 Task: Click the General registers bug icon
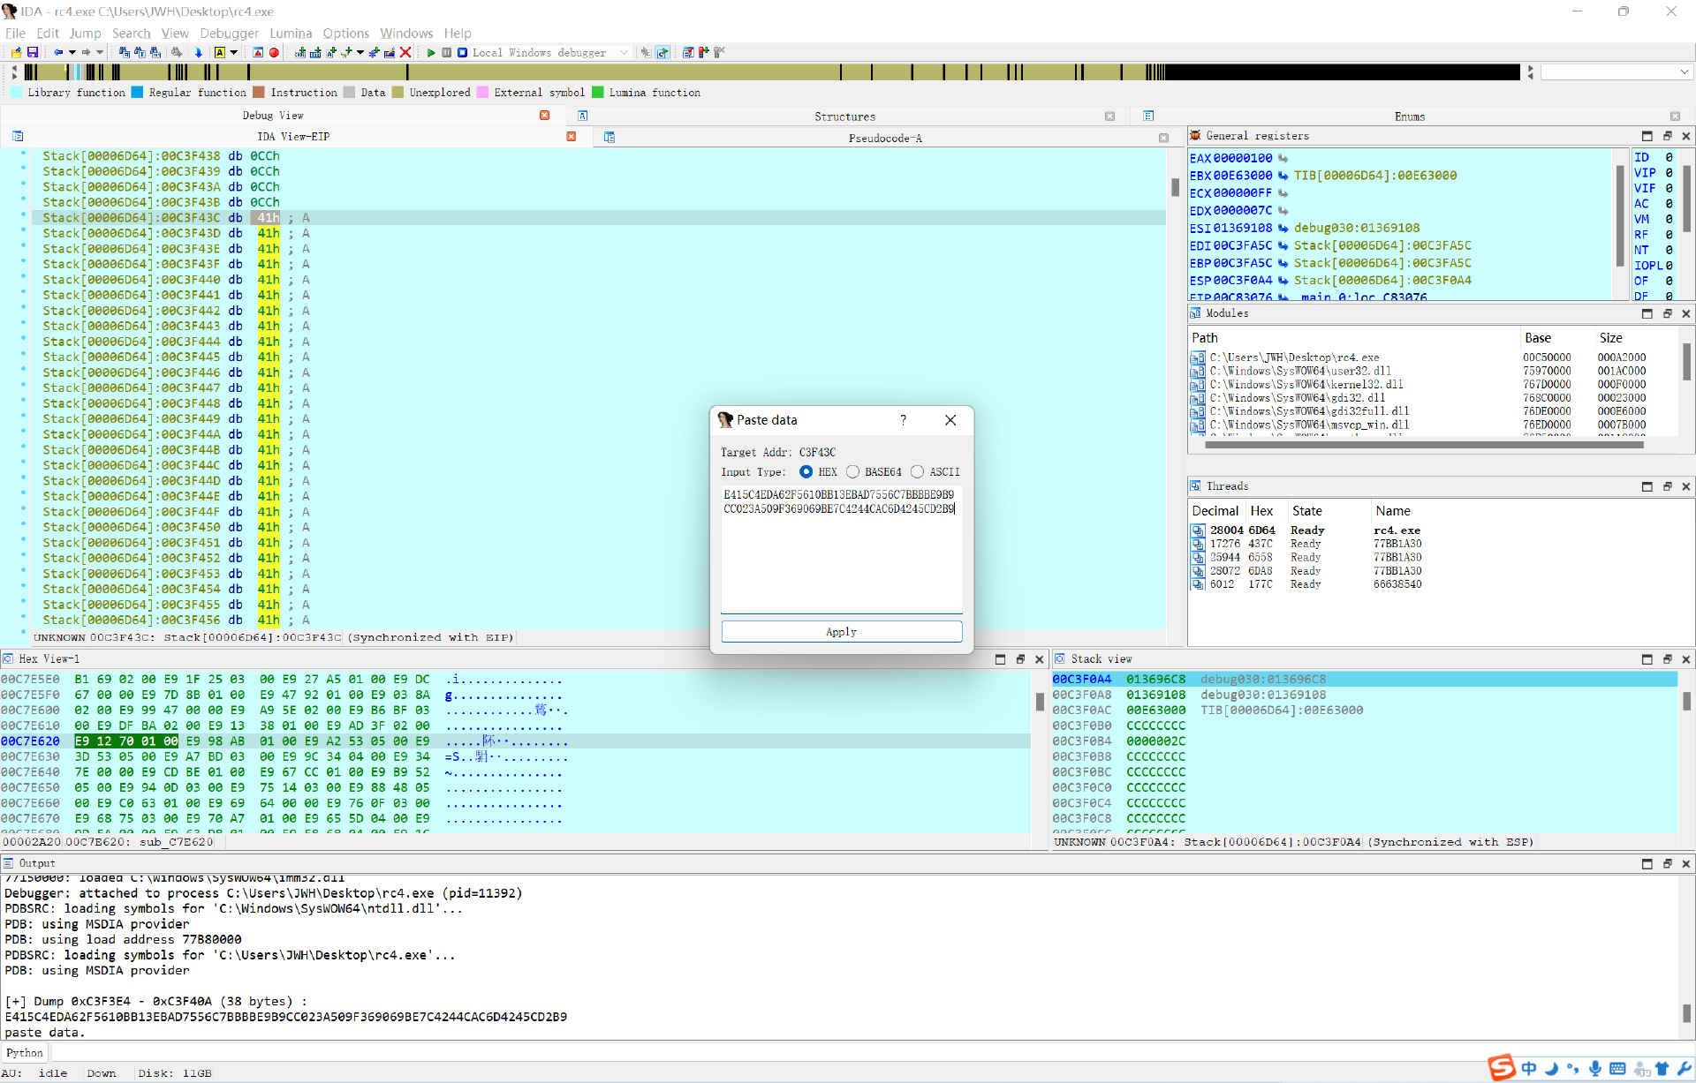[1196, 136]
